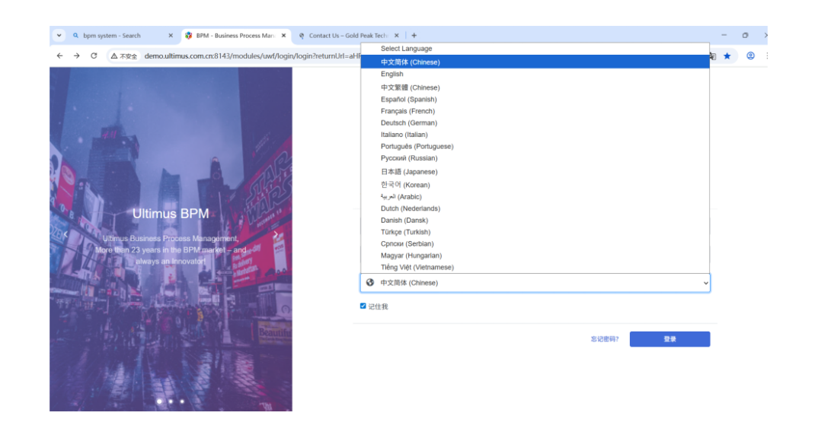The height and width of the screenshot is (438, 818).
Task: Click the not-secure warning icon in address bar
Action: coord(113,56)
